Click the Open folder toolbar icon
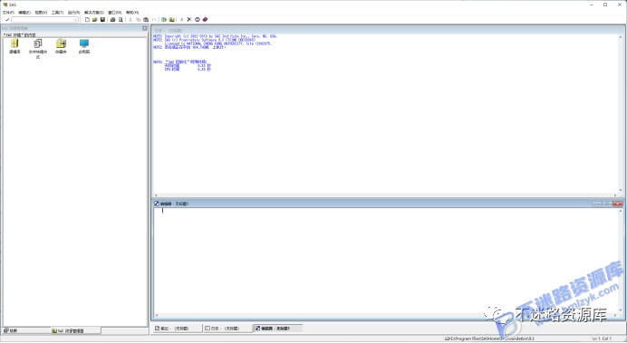 click(x=95, y=20)
